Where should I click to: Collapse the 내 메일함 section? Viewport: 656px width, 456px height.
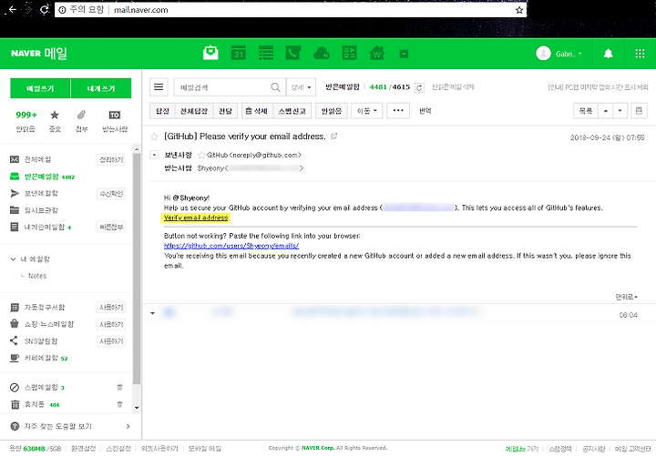pos(13,259)
